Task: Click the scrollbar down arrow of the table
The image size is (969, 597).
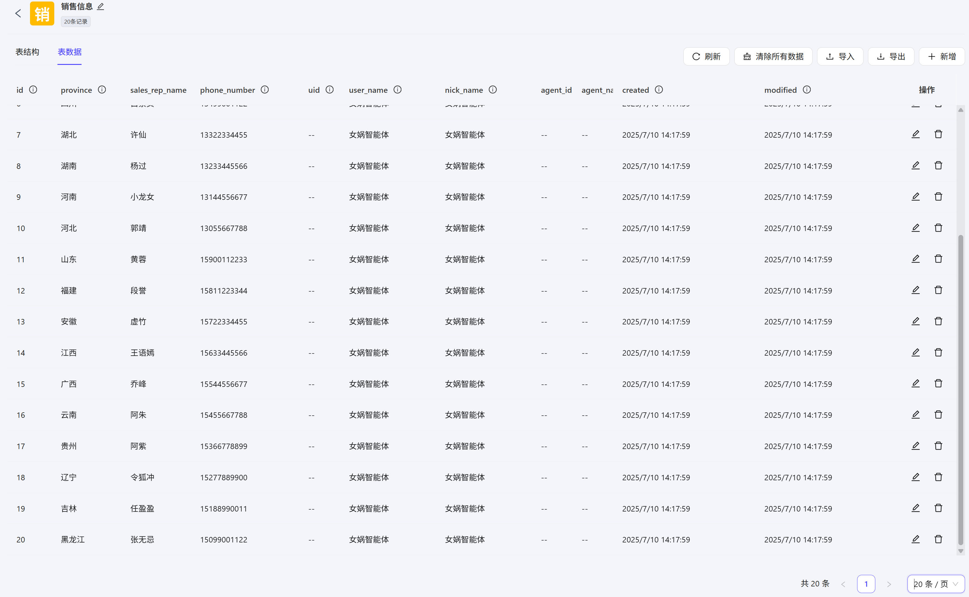Action: [961, 551]
